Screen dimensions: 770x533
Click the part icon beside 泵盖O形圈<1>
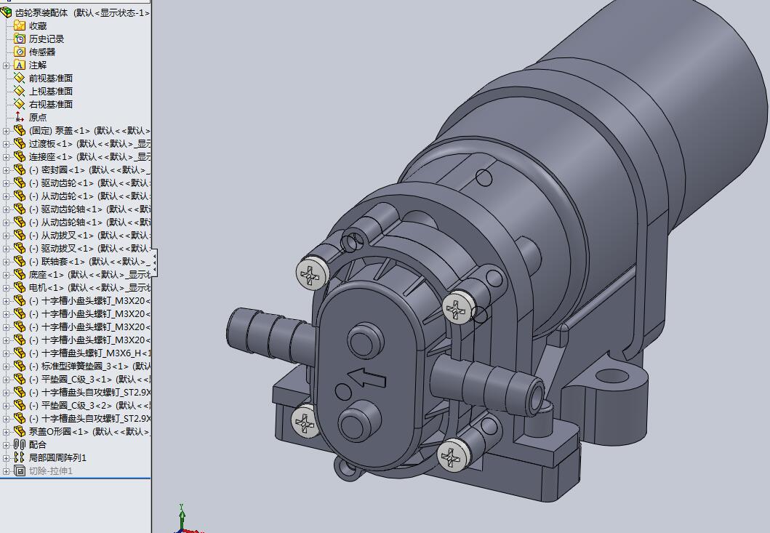click(x=19, y=431)
